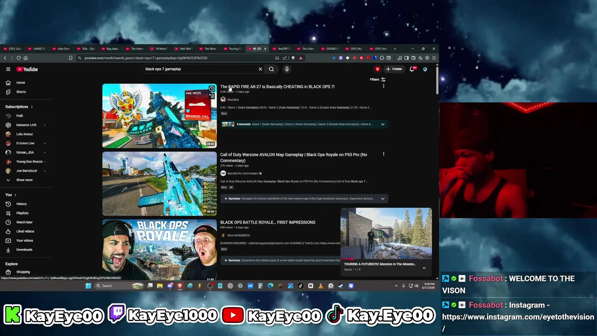
Task: Open Kameron LIVE channel subscription
Action: pyautogui.click(x=26, y=125)
